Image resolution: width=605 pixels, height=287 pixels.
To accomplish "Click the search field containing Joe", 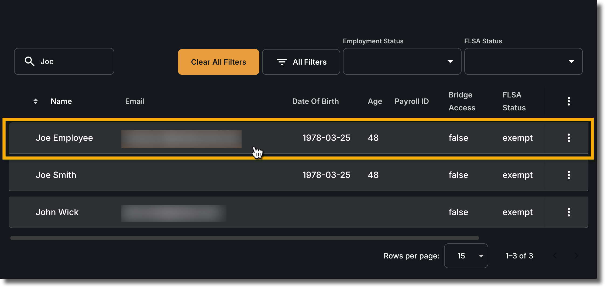I will click(x=64, y=61).
